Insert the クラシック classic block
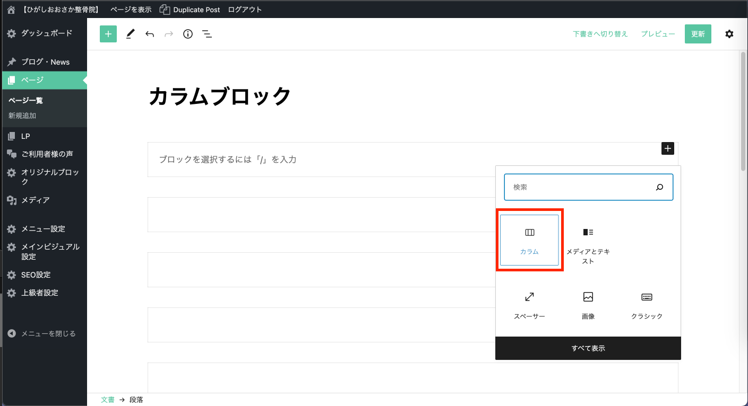Image resolution: width=748 pixels, height=406 pixels. [x=647, y=305]
